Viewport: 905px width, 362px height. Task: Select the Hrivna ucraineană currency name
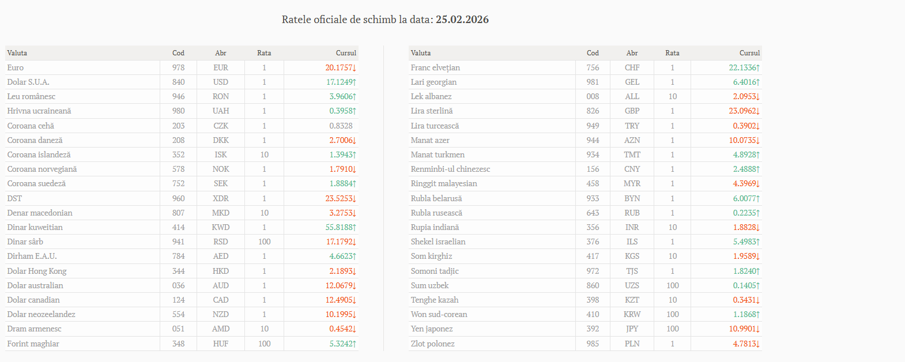pyautogui.click(x=39, y=111)
